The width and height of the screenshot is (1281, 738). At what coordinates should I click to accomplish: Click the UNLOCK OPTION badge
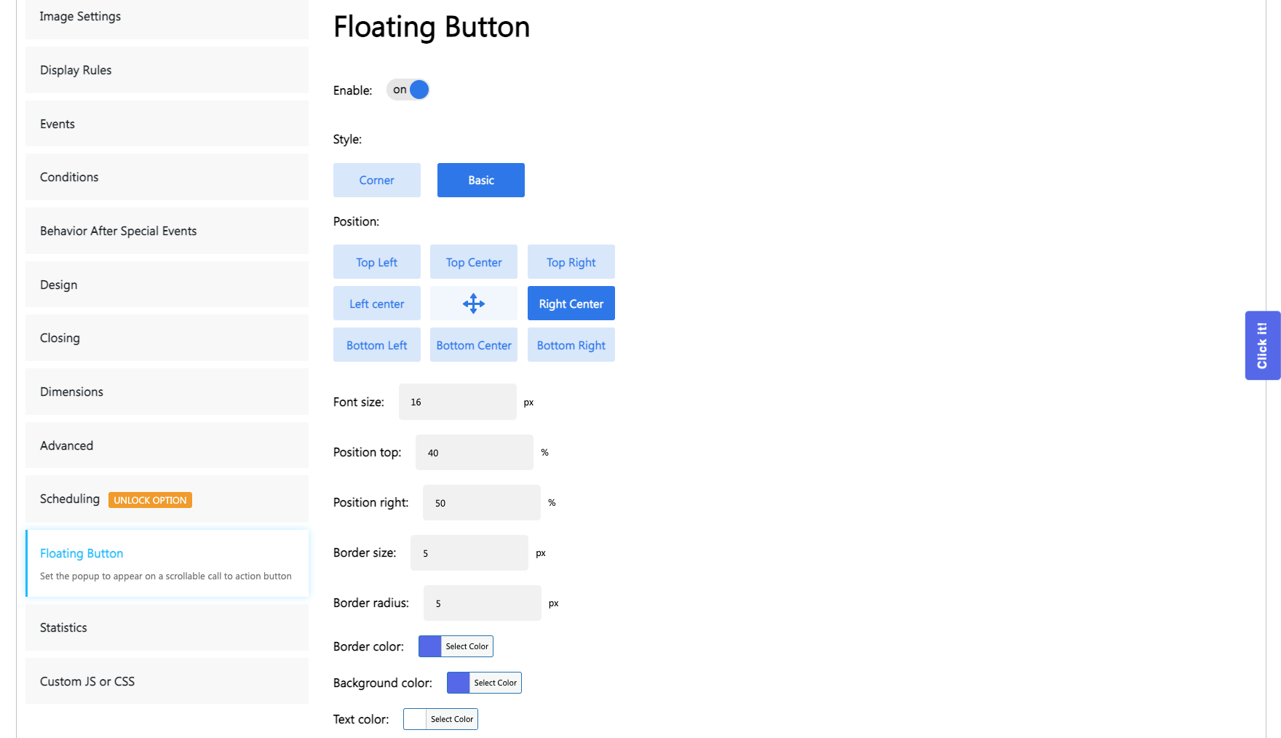point(150,500)
